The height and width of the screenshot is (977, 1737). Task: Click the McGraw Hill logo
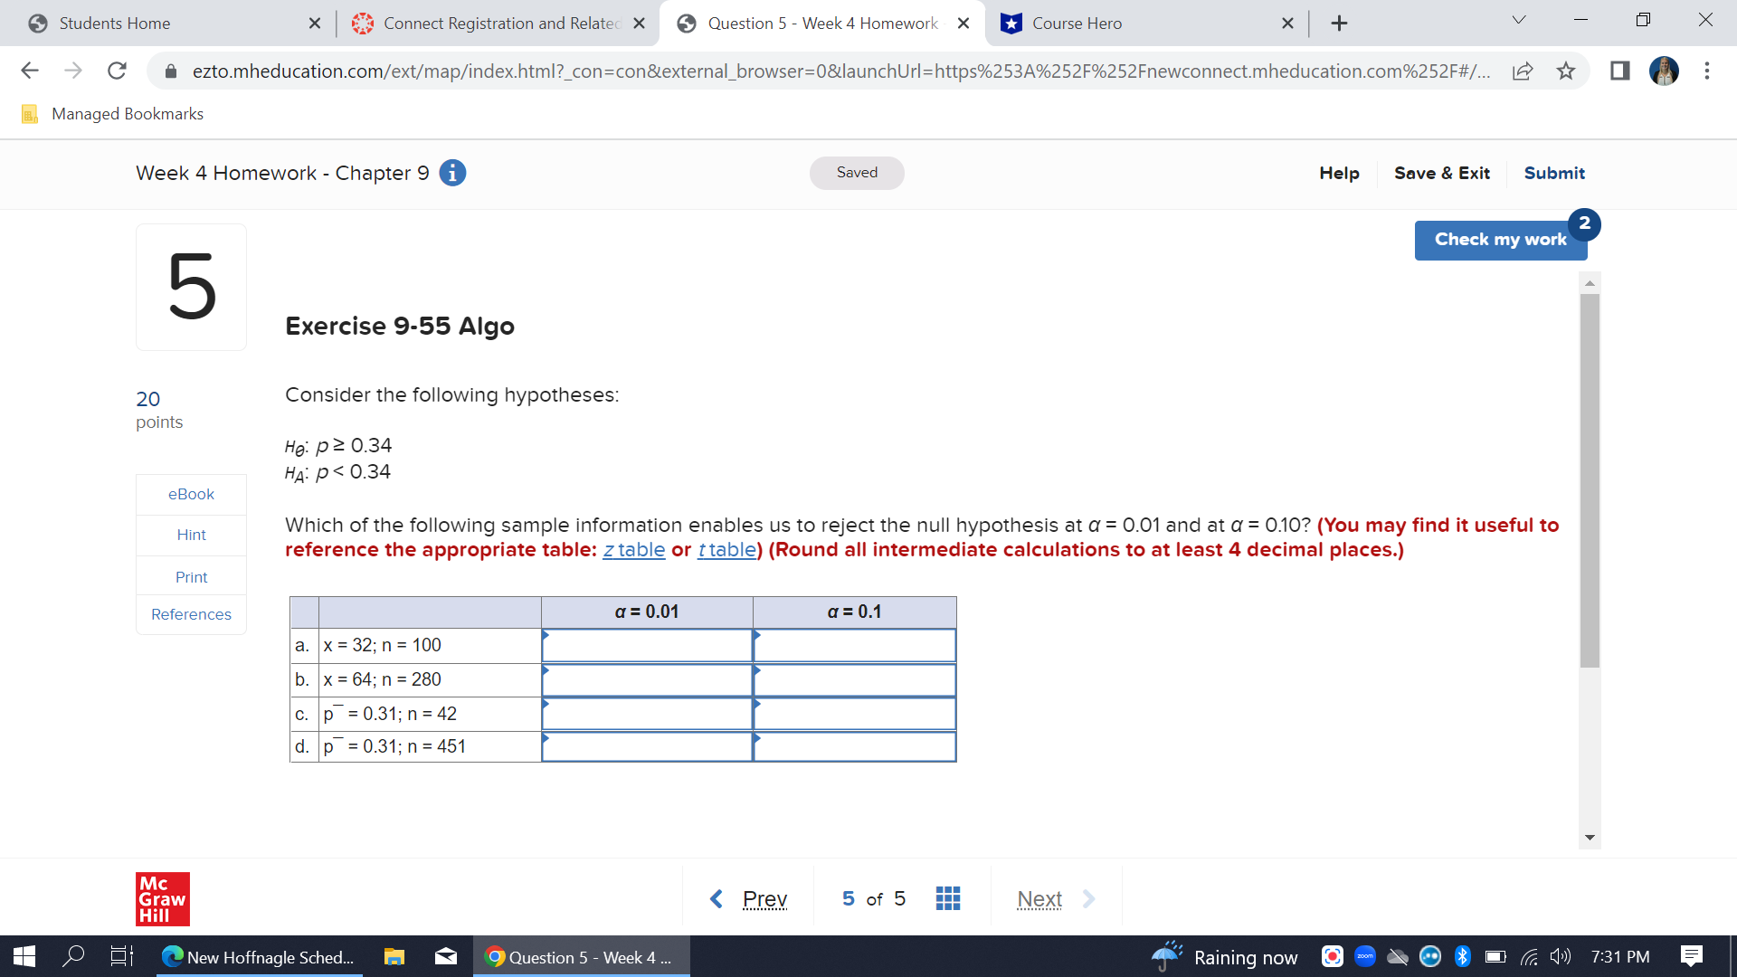163,898
